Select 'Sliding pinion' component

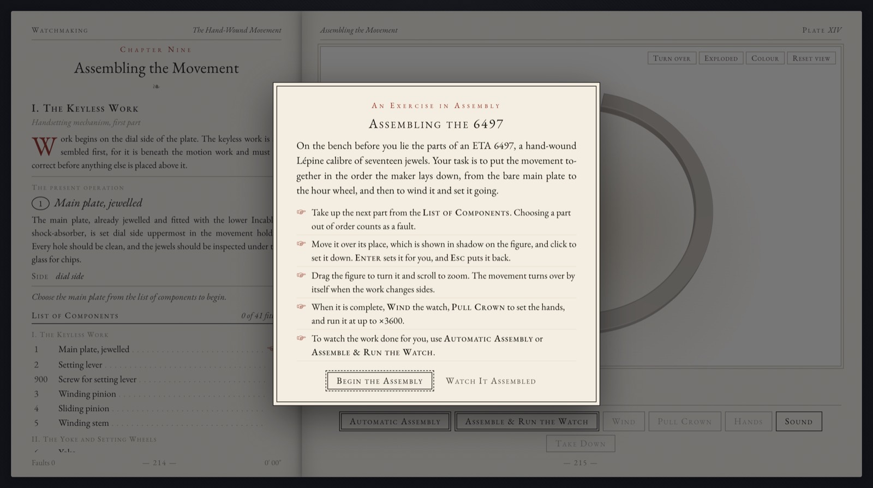pyautogui.click(x=152, y=408)
